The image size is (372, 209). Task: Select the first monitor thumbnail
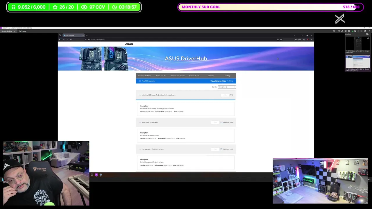point(357,43)
